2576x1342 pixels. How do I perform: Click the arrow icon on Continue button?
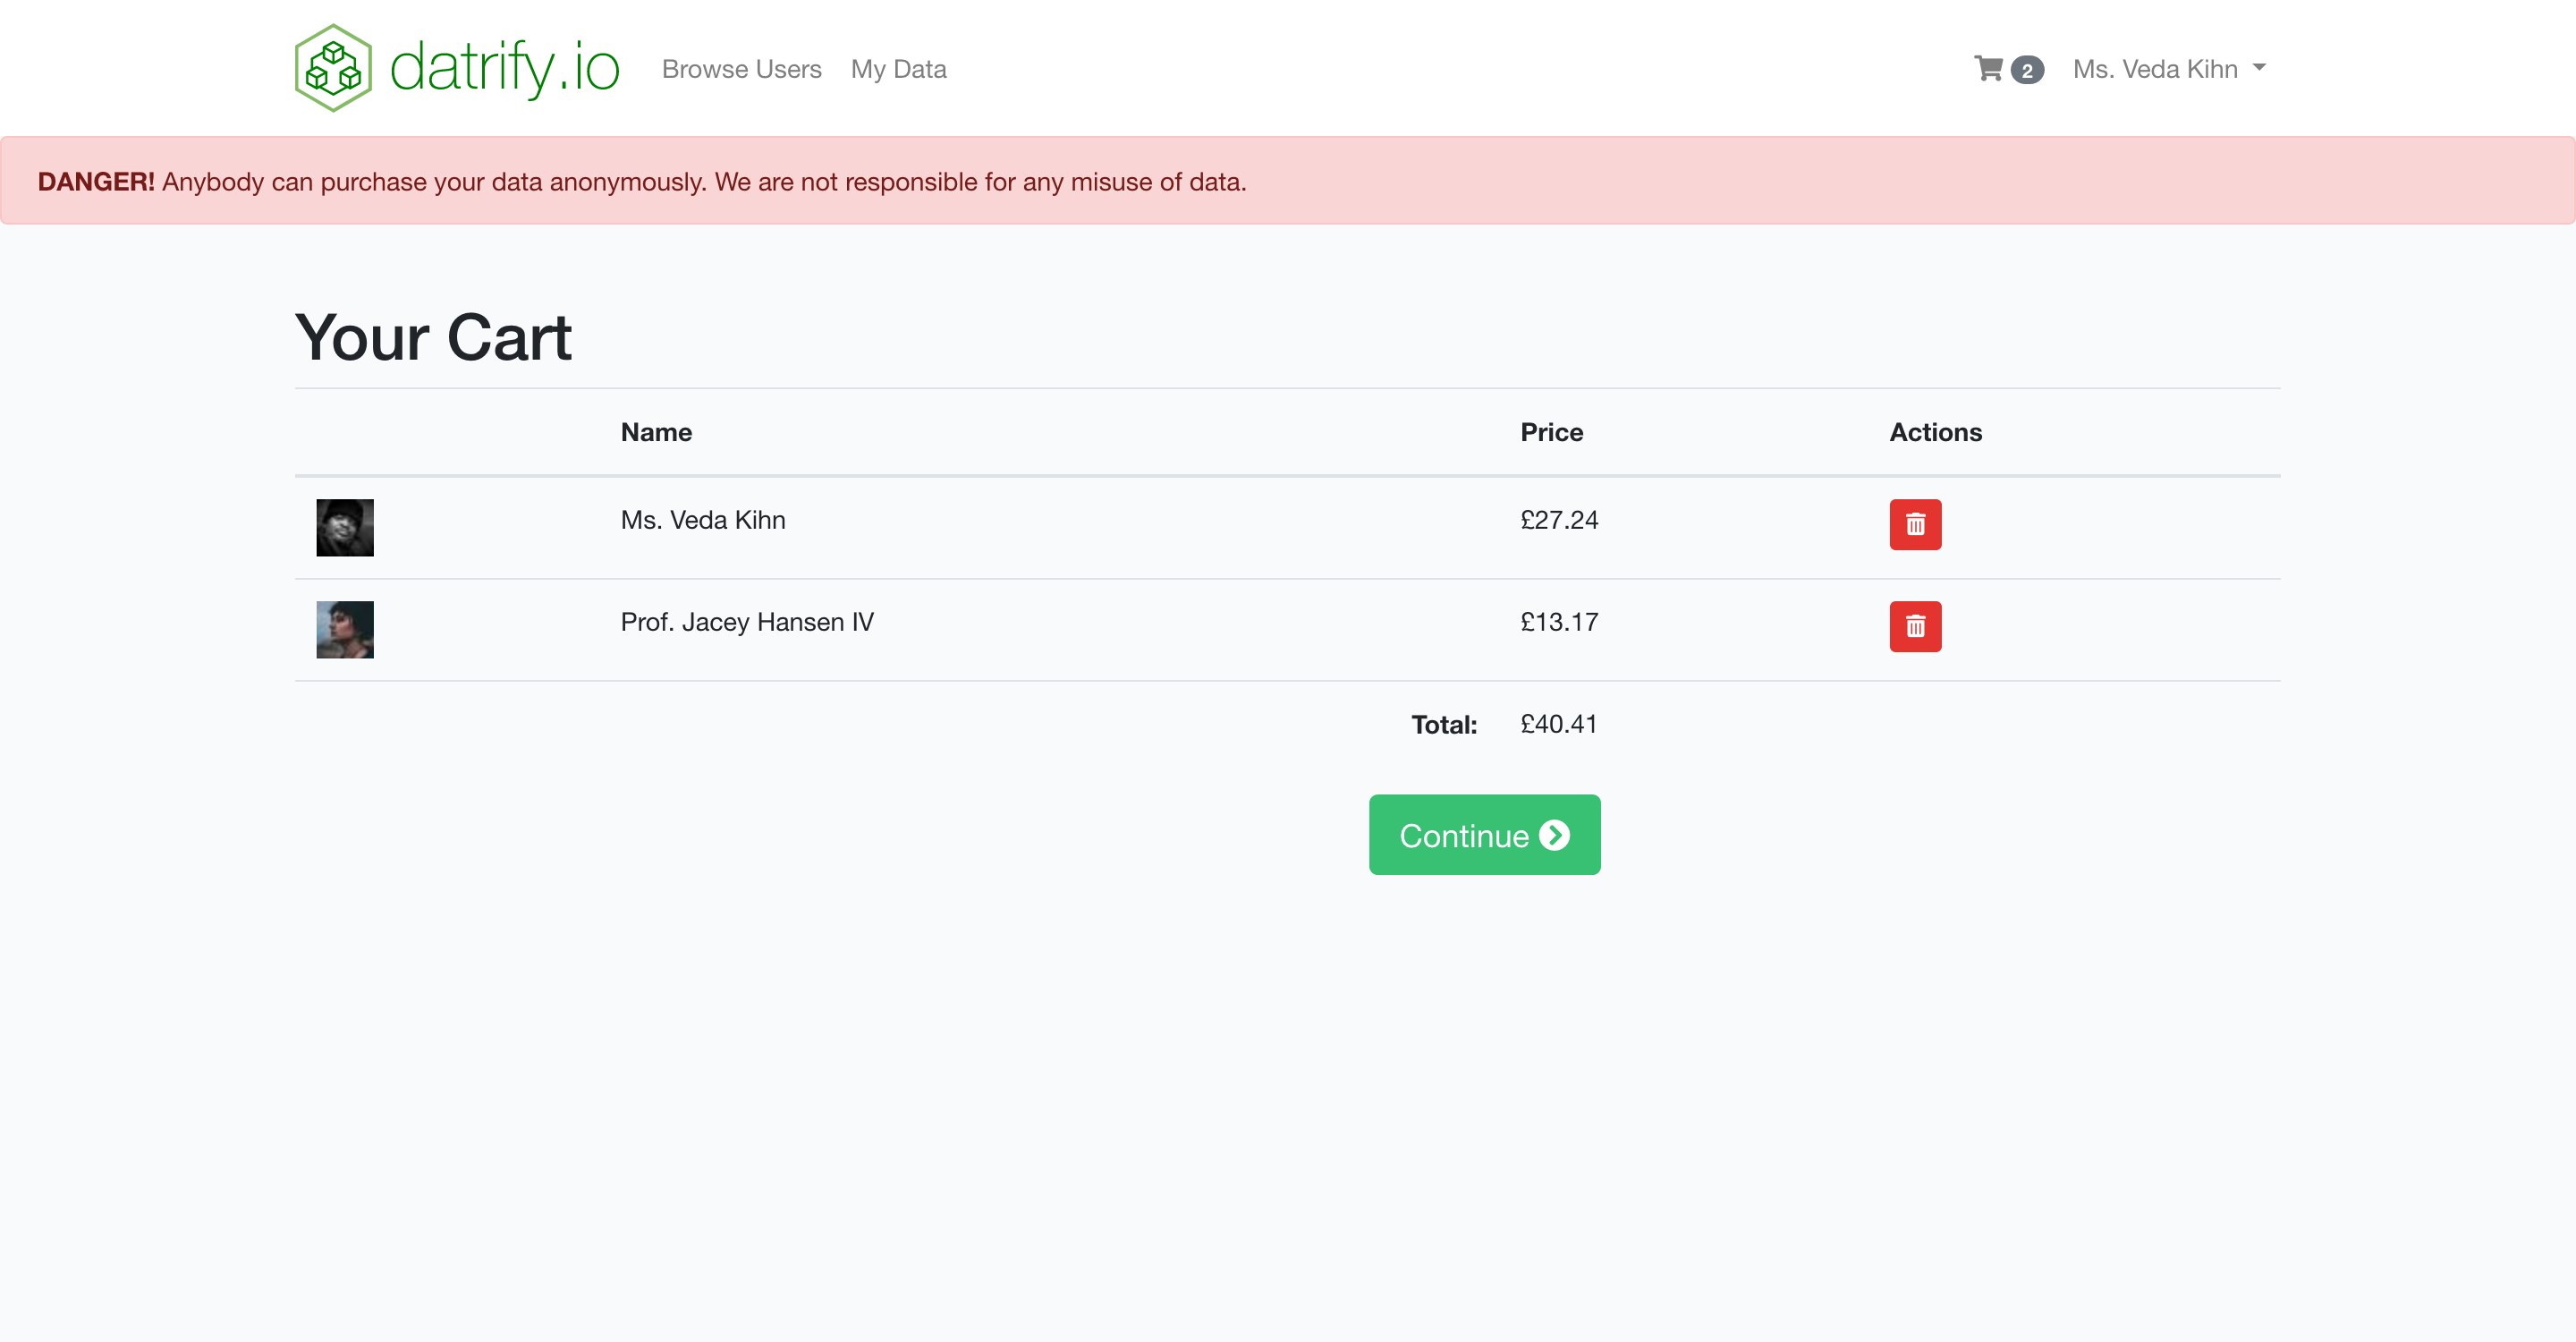click(x=1554, y=835)
